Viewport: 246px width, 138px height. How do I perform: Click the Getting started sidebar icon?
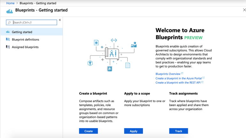pos(8,32)
